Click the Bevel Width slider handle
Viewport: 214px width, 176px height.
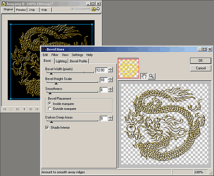(51, 73)
